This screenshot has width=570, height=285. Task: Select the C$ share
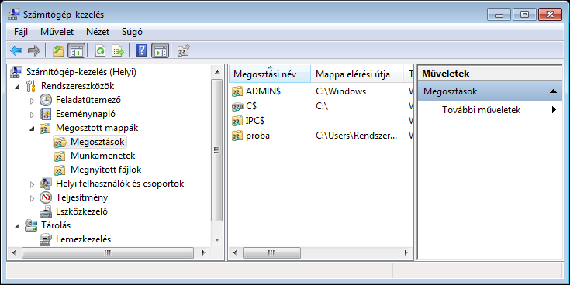251,106
